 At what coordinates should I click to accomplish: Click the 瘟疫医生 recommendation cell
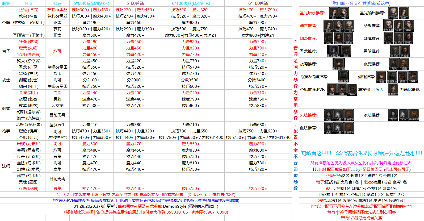(57, 125)
